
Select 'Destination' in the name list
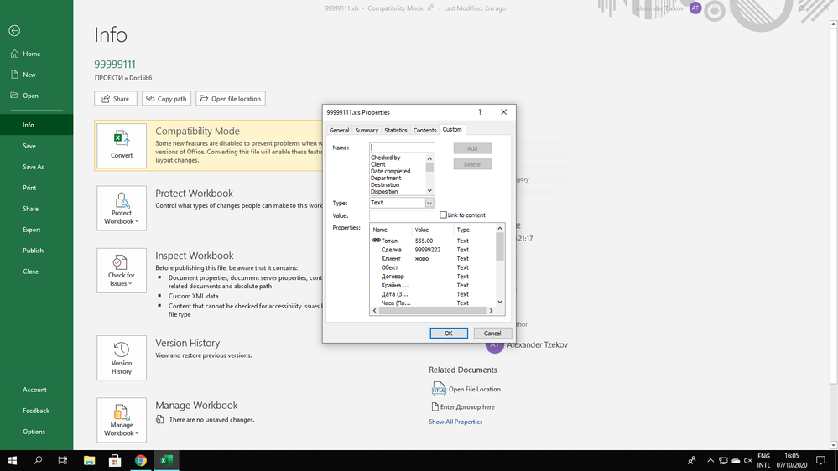[385, 184]
